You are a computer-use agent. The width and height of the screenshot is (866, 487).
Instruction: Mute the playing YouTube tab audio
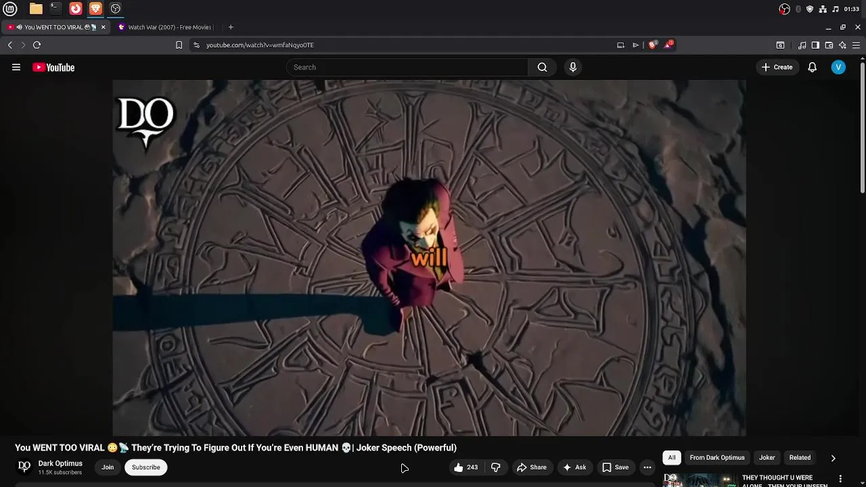(19, 27)
